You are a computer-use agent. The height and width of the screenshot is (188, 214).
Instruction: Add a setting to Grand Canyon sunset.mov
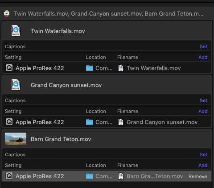(x=203, y=111)
